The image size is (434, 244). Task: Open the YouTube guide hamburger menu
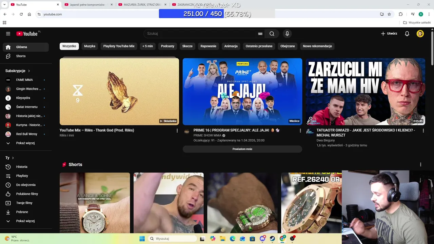[x=8, y=34]
